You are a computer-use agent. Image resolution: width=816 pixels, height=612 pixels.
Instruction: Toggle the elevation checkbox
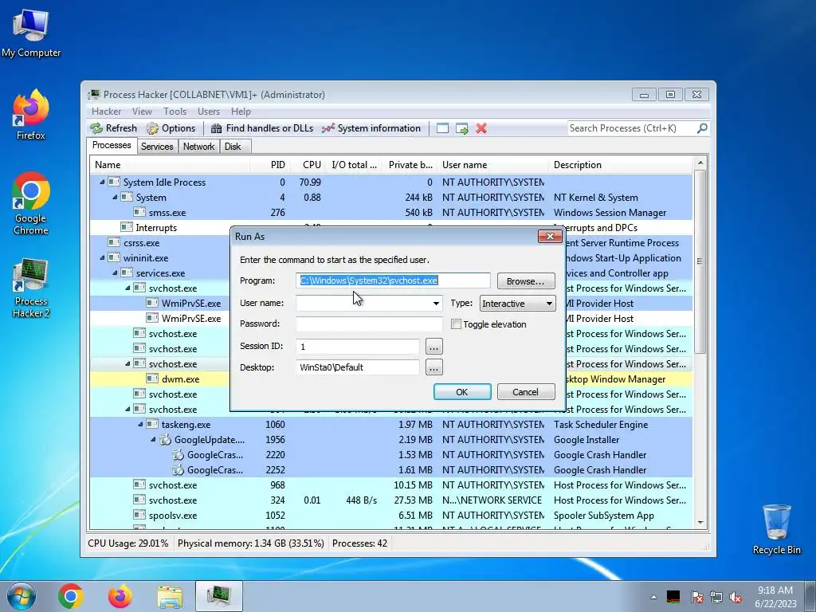[x=457, y=324]
